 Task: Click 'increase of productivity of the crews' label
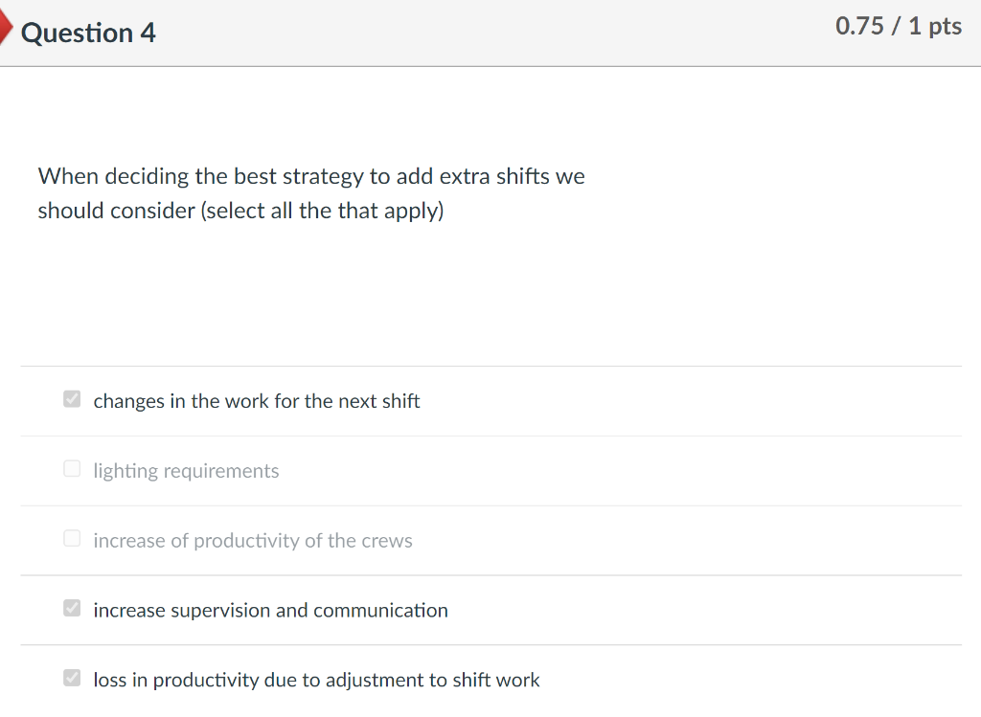[253, 541]
